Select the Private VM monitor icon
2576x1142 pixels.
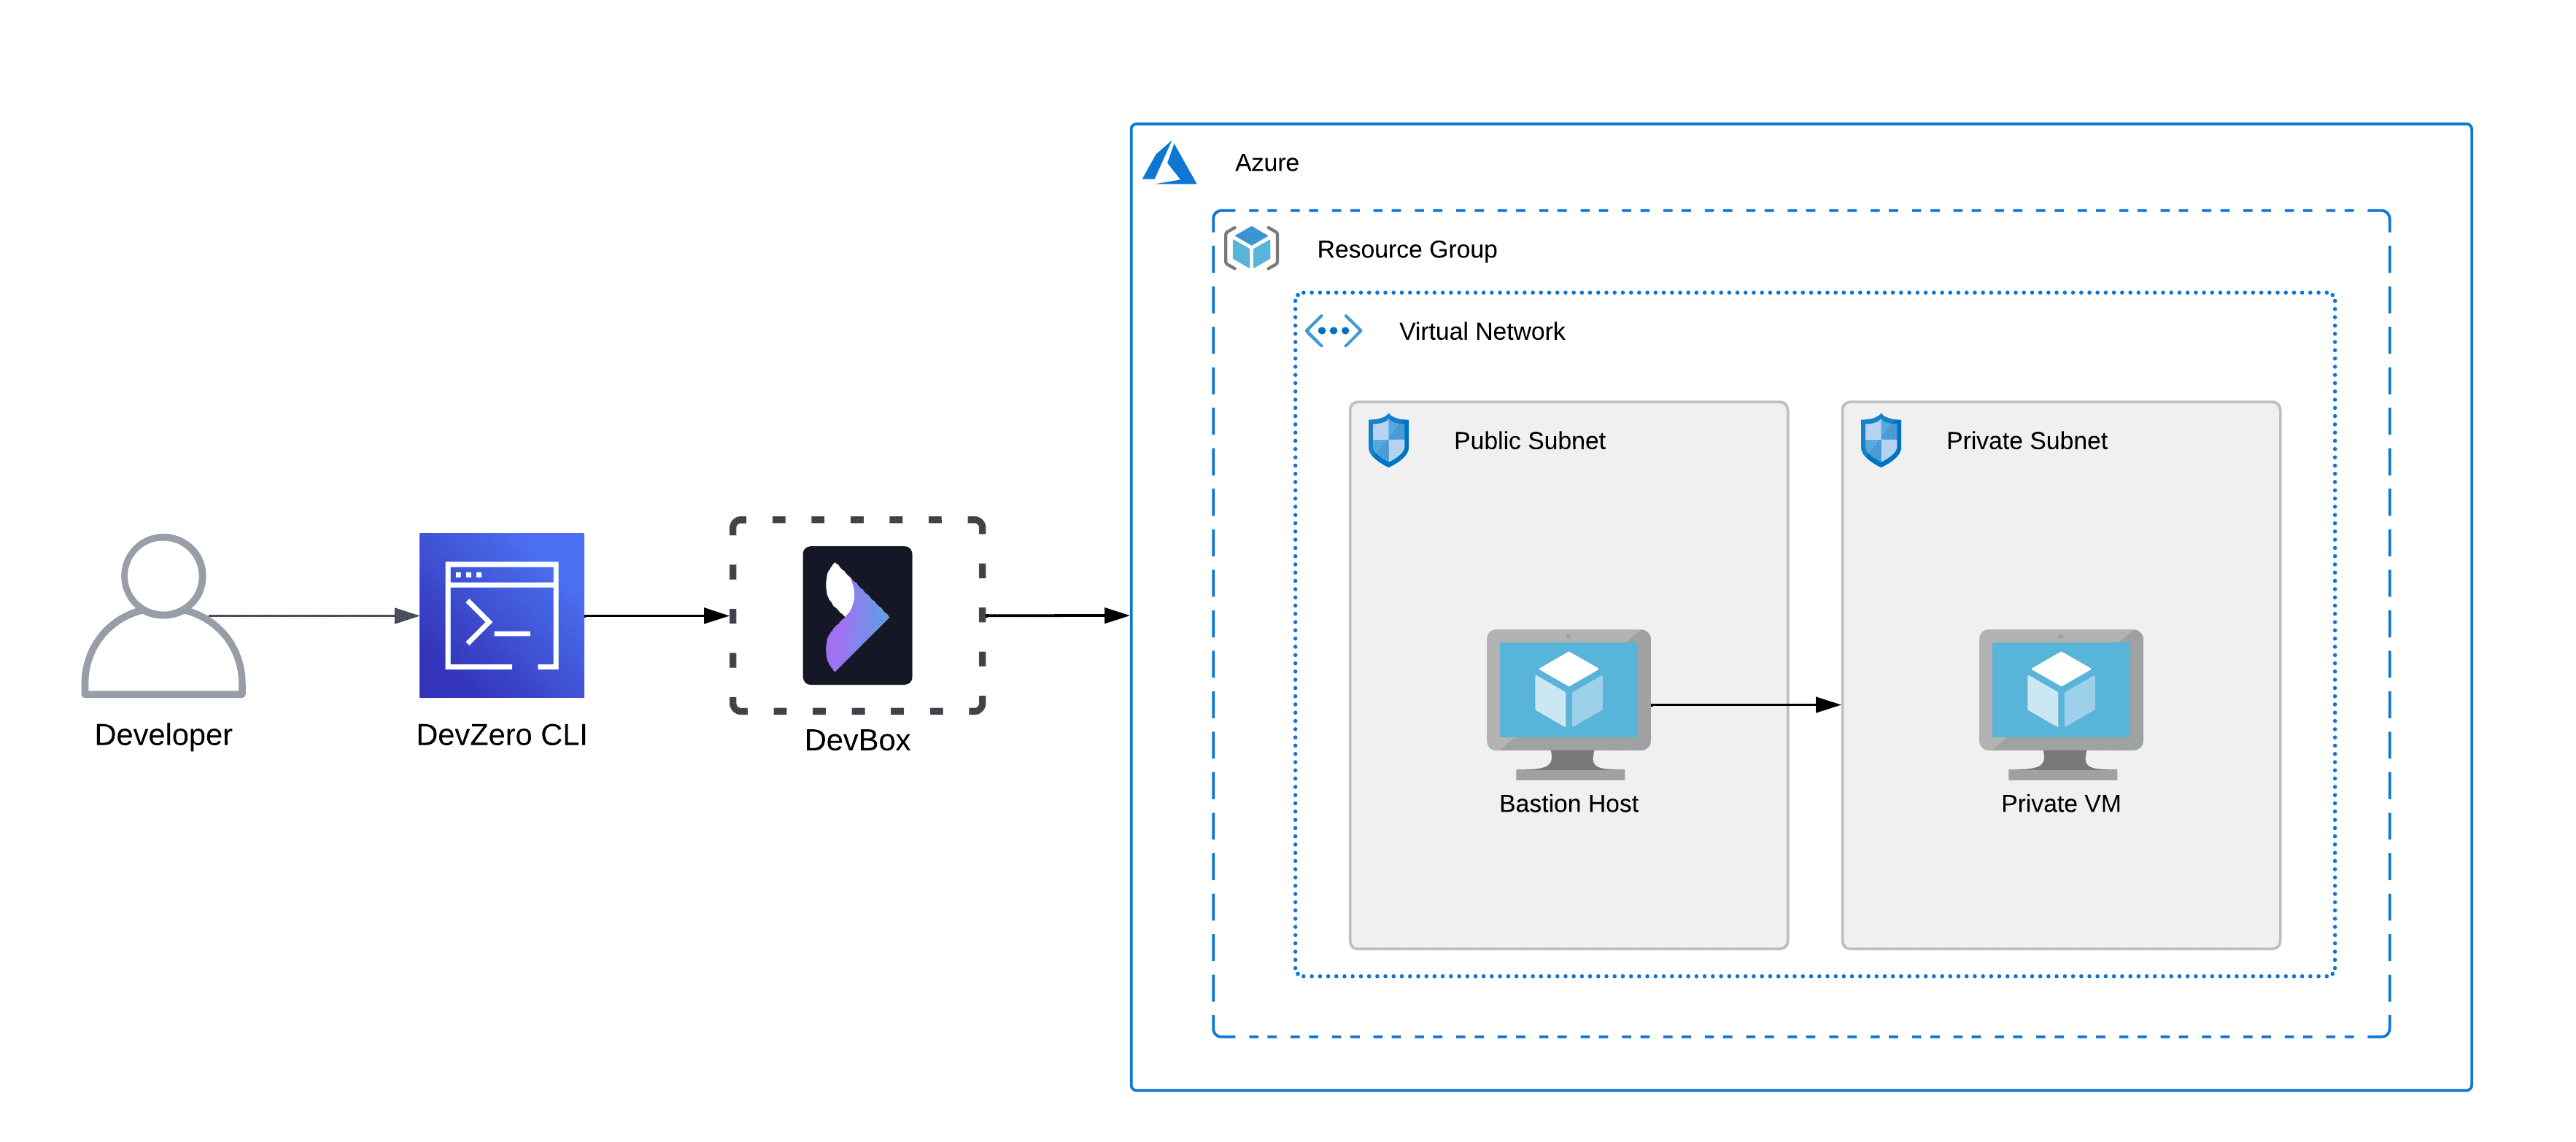tap(2060, 705)
